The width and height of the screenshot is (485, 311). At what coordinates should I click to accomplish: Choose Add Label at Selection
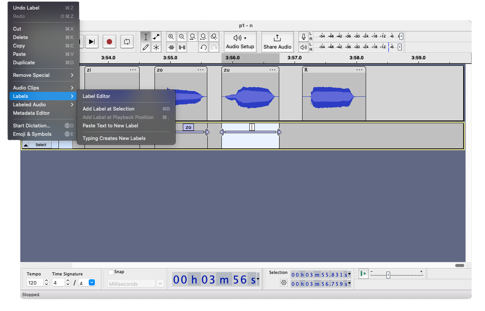126,109
